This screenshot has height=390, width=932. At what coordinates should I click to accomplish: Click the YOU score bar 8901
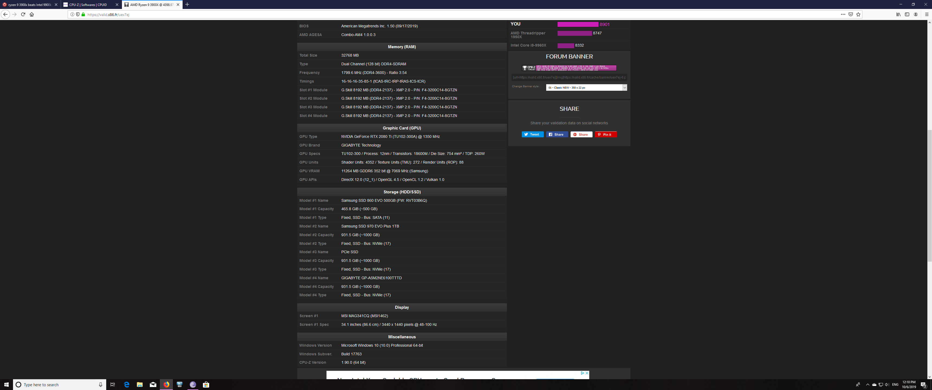tap(578, 25)
